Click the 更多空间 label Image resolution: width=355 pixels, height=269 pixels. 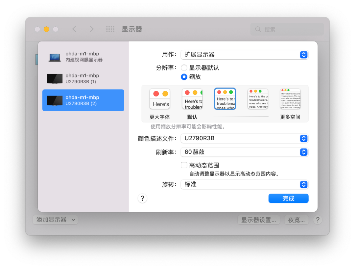coord(290,117)
